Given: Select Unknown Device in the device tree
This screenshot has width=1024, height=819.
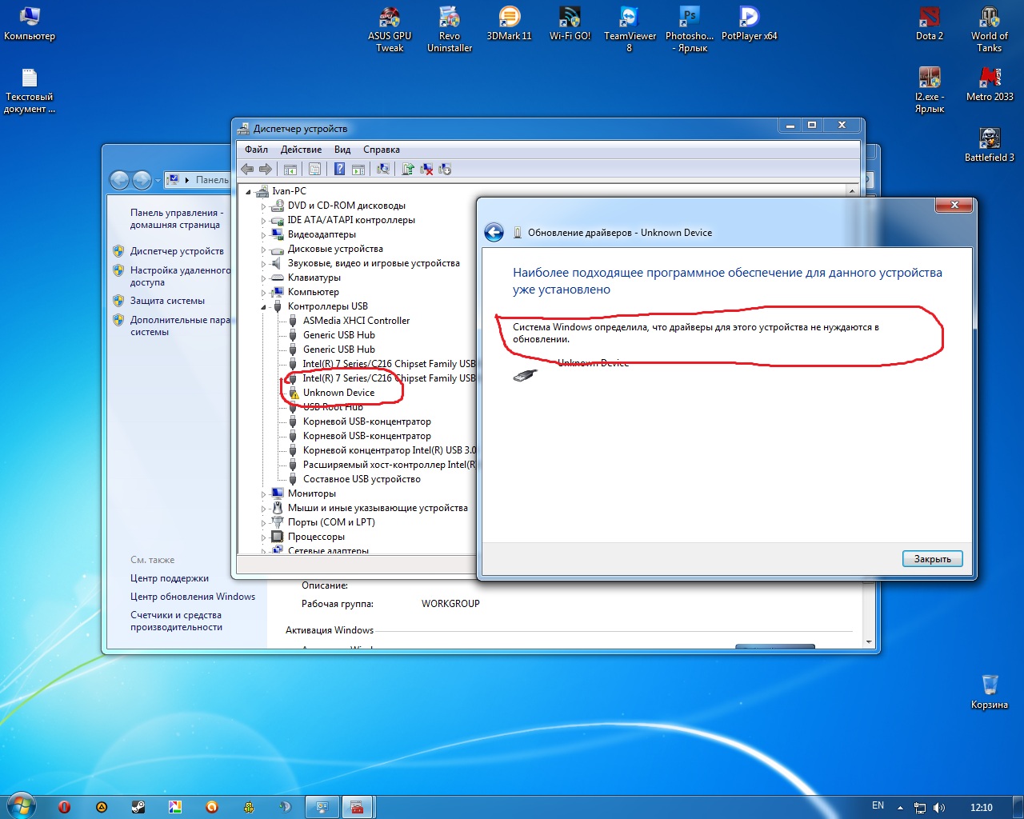Looking at the screenshot, I should (x=338, y=393).
